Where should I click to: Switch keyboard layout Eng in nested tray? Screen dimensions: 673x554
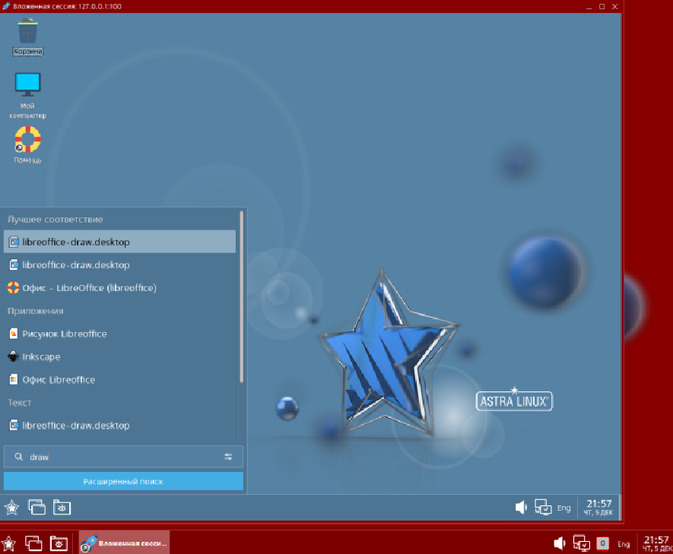pyautogui.click(x=563, y=508)
